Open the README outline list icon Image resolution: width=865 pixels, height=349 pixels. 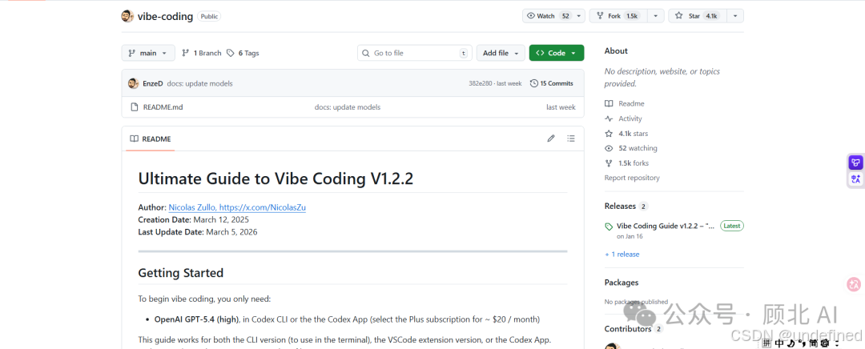point(571,138)
